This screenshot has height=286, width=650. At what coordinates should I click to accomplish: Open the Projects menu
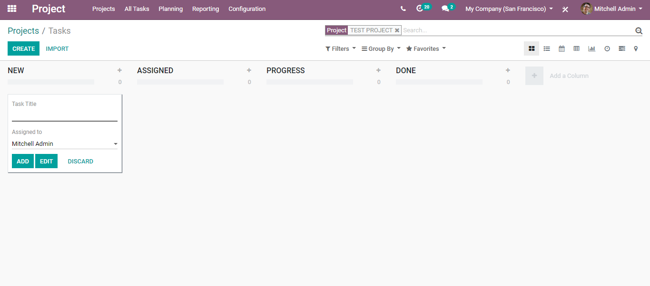104,9
